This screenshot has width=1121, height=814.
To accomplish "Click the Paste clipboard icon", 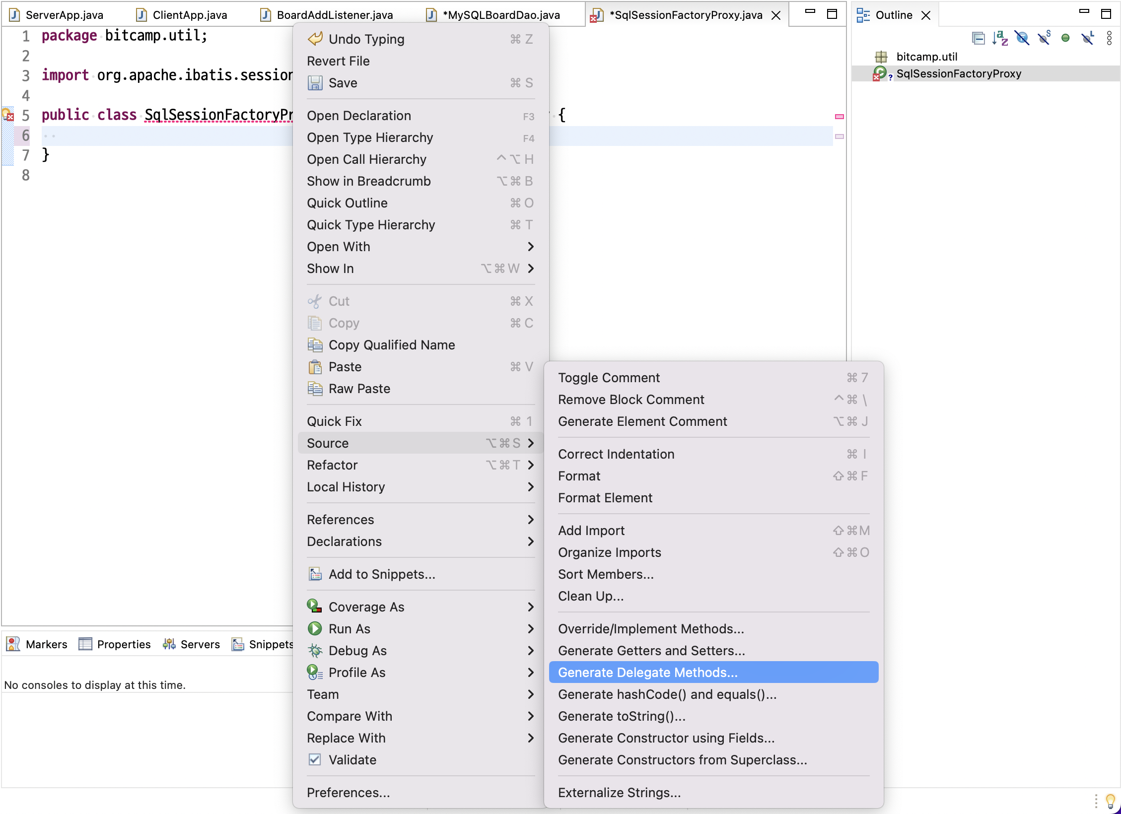I will (x=315, y=367).
